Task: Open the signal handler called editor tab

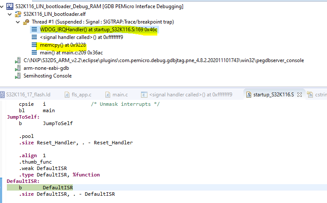Action: (191, 95)
